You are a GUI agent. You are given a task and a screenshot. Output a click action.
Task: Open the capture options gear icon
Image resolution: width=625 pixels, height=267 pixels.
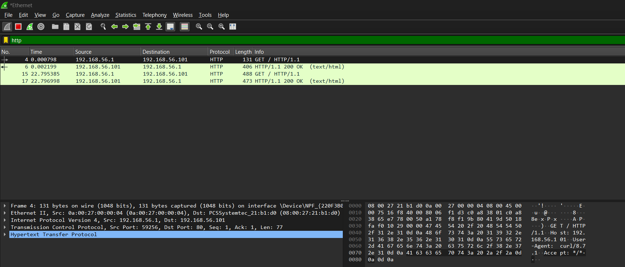41,27
